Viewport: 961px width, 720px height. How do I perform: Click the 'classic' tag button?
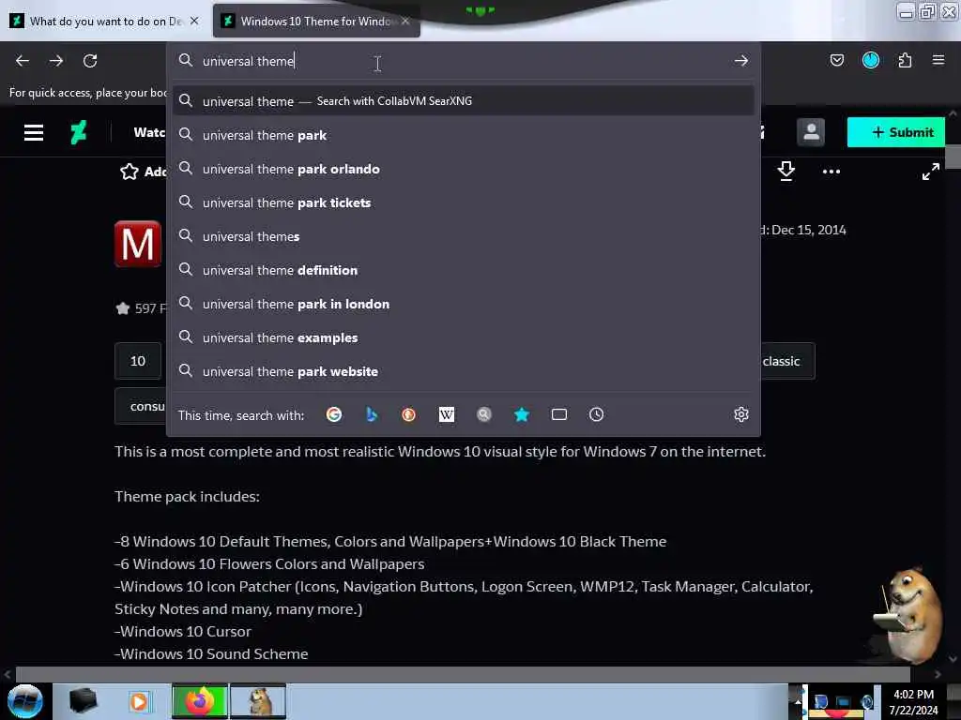pos(788,361)
